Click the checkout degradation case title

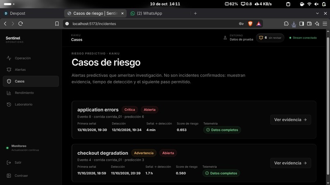103,153
